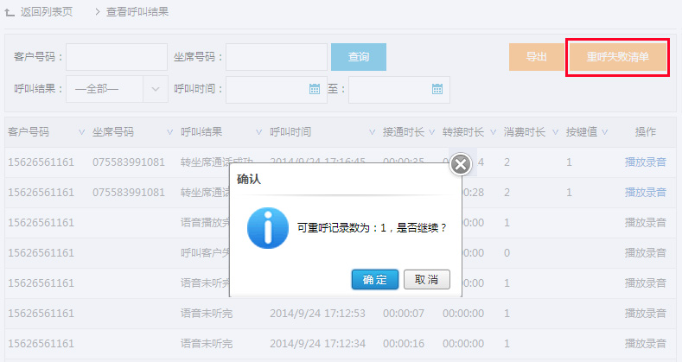Play recording for the first row

click(x=645, y=162)
